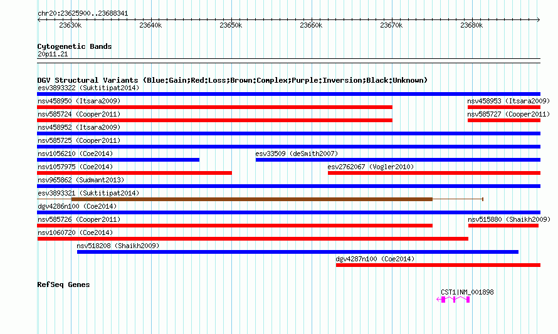Open nsv515880 (Shaikh2009) label

[509, 219]
